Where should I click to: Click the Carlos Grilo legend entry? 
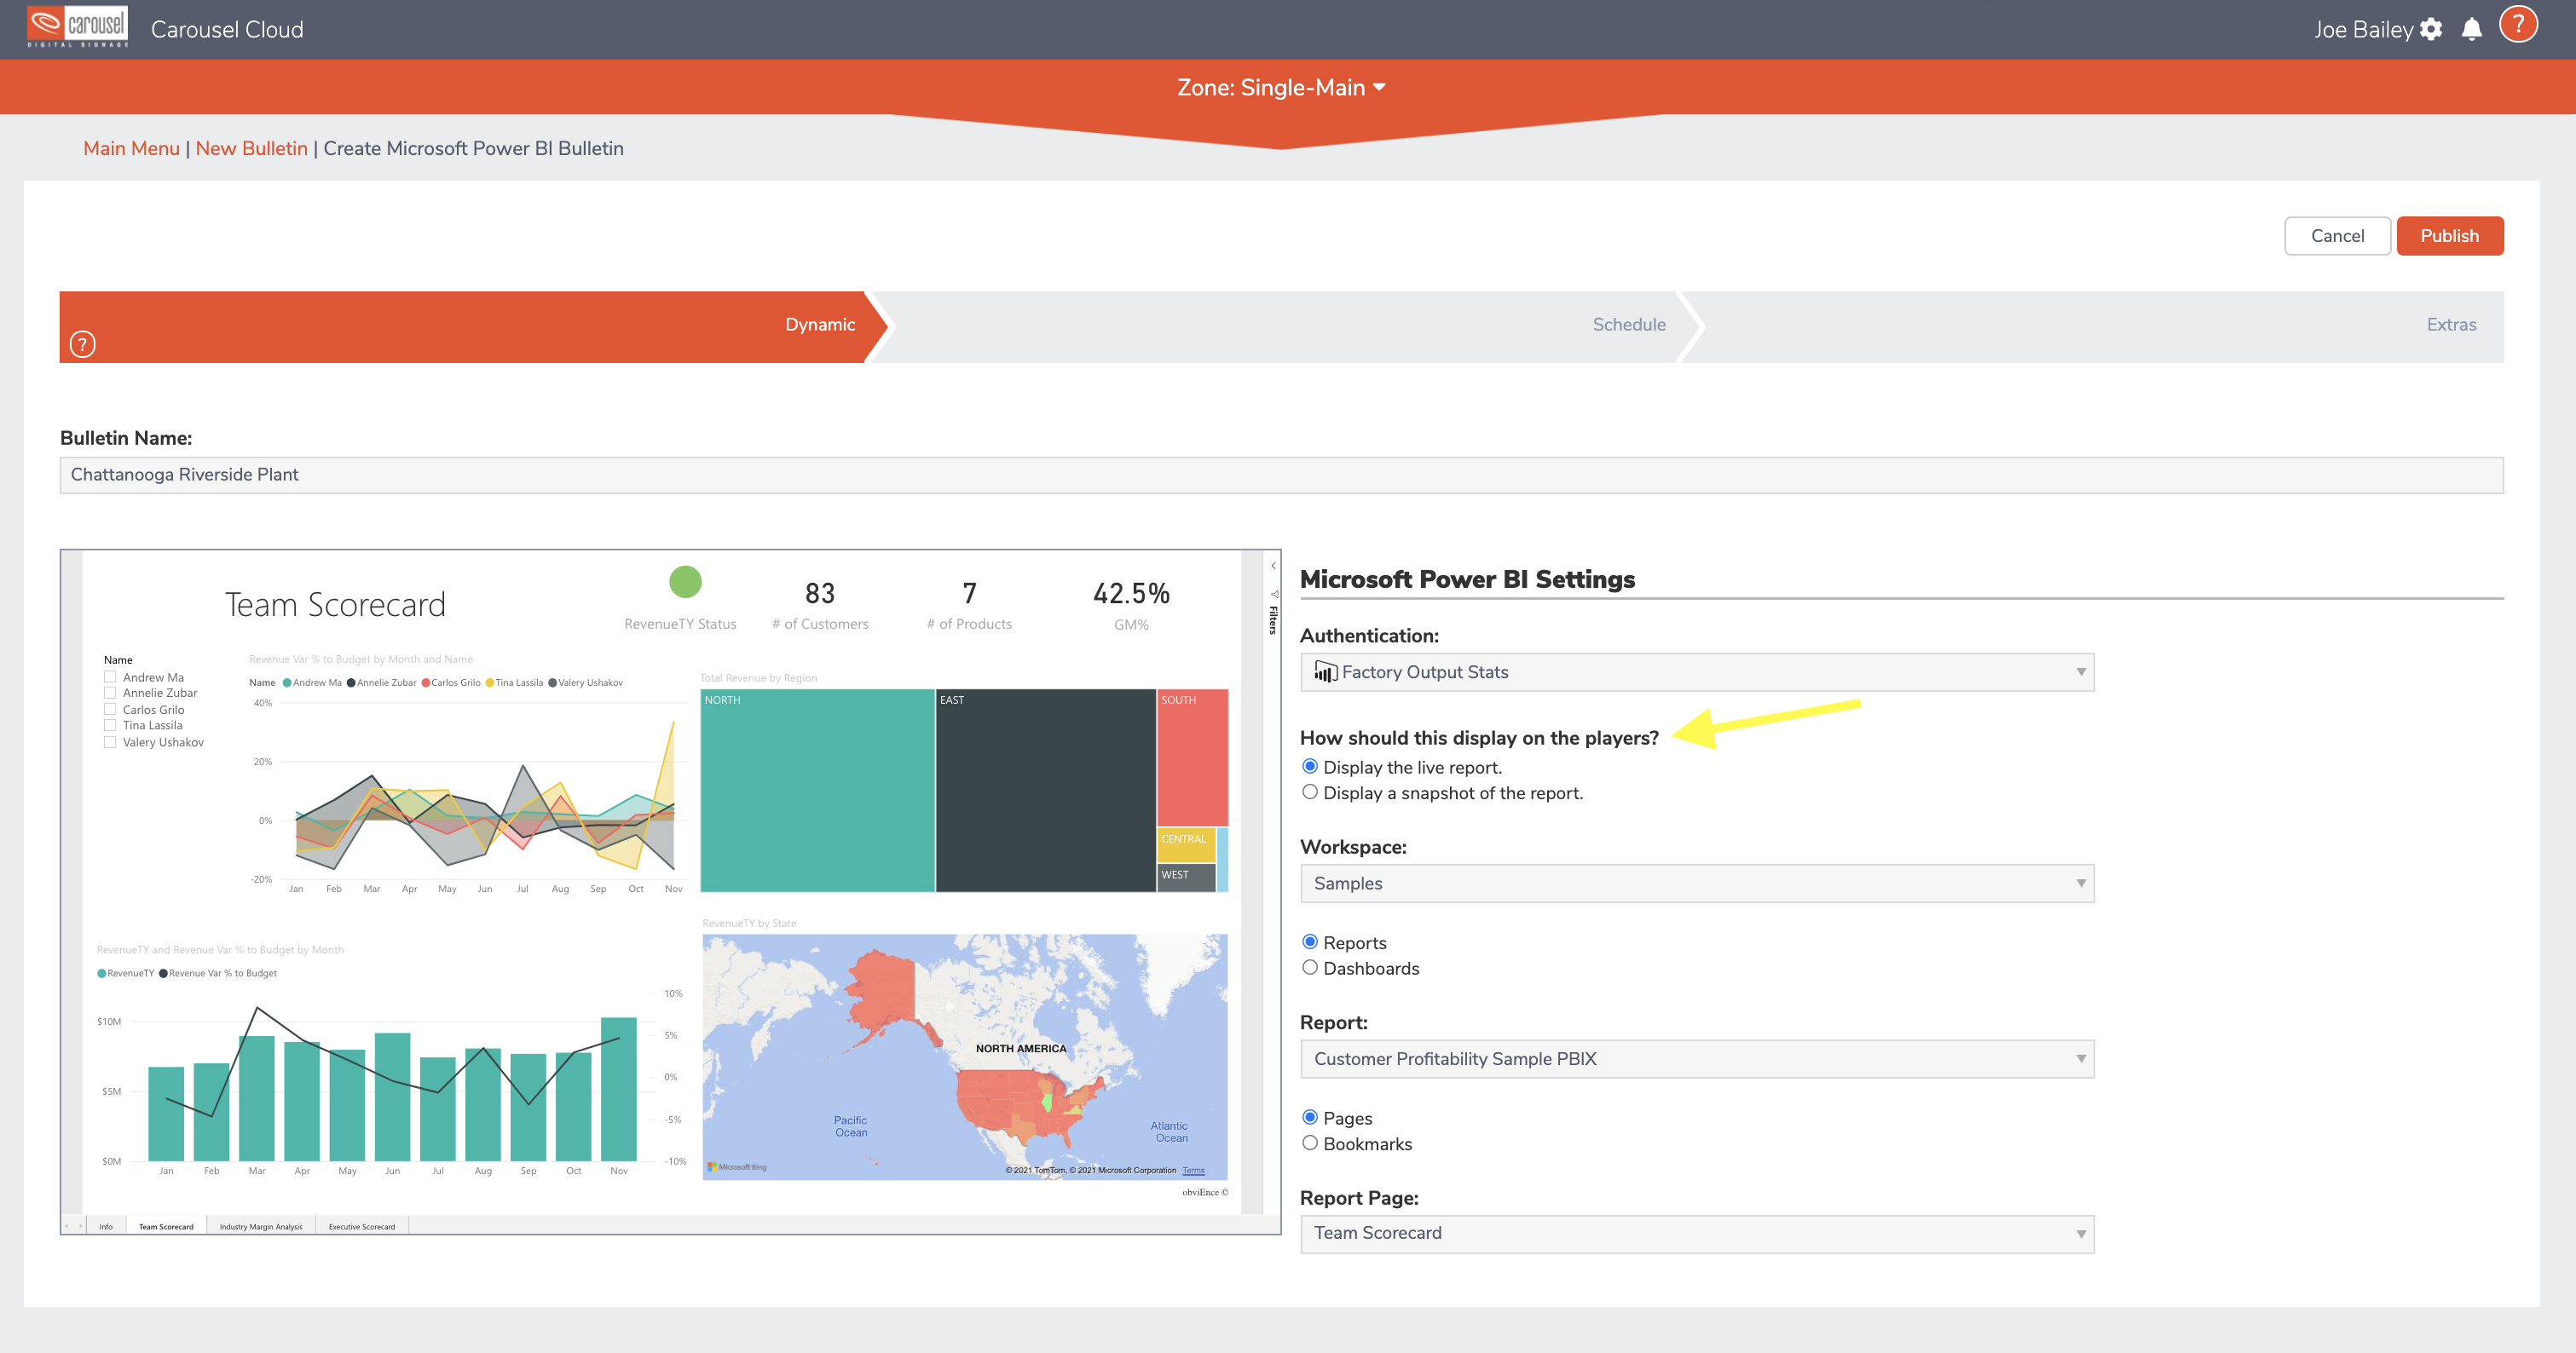(x=451, y=682)
